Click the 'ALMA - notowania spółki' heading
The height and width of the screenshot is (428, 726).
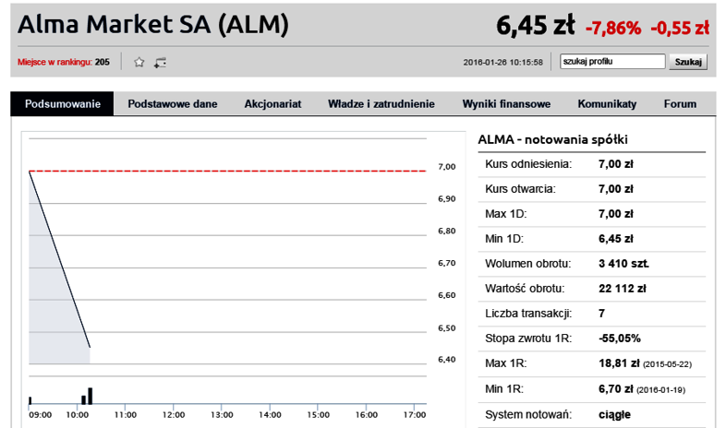click(553, 139)
